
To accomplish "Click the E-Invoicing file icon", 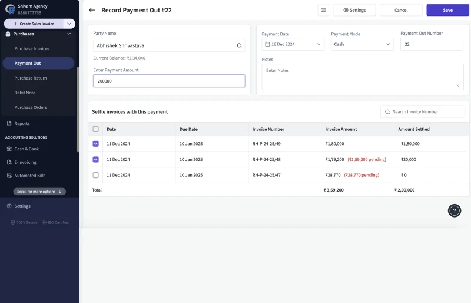I will point(9,162).
